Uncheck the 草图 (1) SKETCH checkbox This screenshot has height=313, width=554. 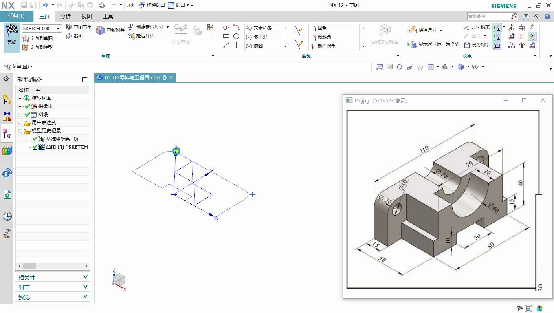35,147
